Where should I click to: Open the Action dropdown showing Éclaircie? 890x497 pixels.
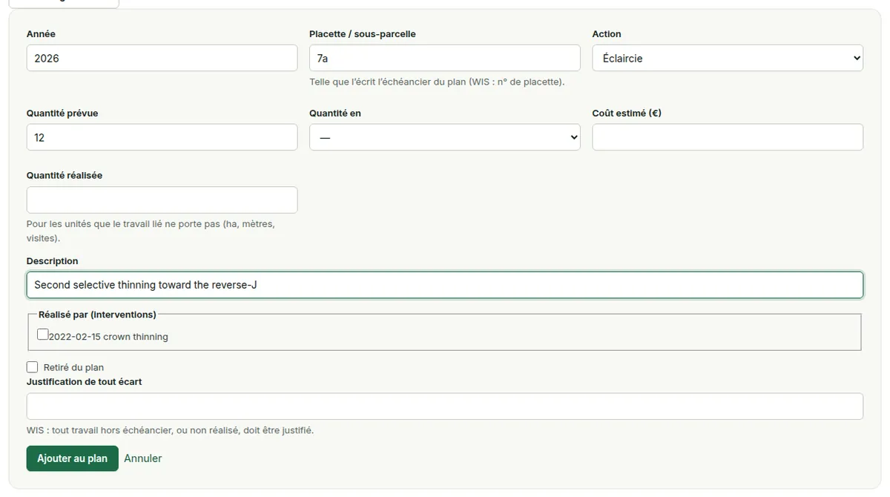pos(728,58)
